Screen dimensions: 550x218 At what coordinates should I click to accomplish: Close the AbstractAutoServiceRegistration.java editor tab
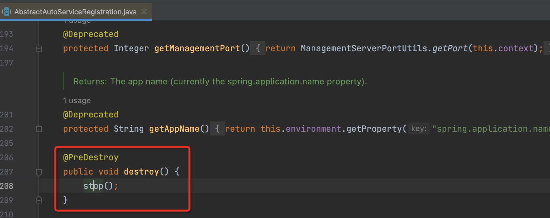(x=144, y=12)
